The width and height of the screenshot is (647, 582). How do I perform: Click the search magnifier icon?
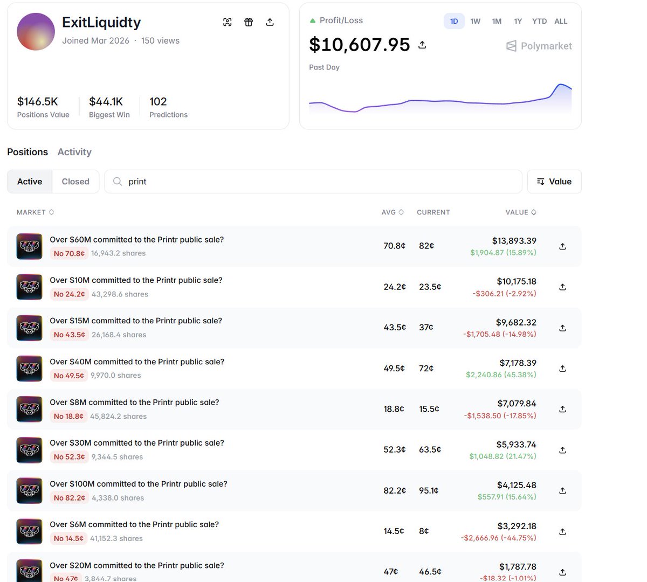pyautogui.click(x=117, y=182)
